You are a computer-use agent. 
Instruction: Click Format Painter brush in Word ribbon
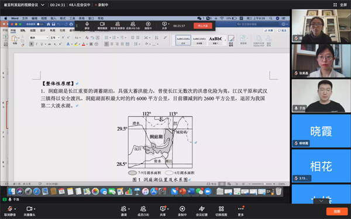(x=23, y=45)
